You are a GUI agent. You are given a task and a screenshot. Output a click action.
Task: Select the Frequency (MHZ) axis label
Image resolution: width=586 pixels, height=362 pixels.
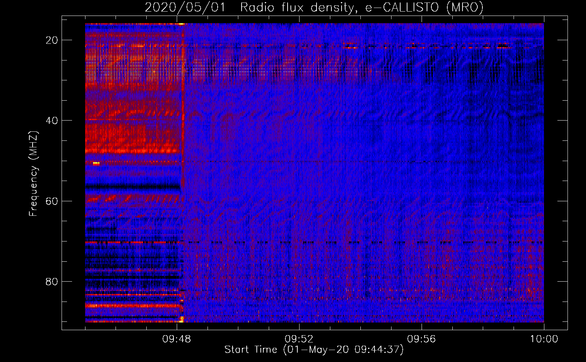pyautogui.click(x=33, y=174)
